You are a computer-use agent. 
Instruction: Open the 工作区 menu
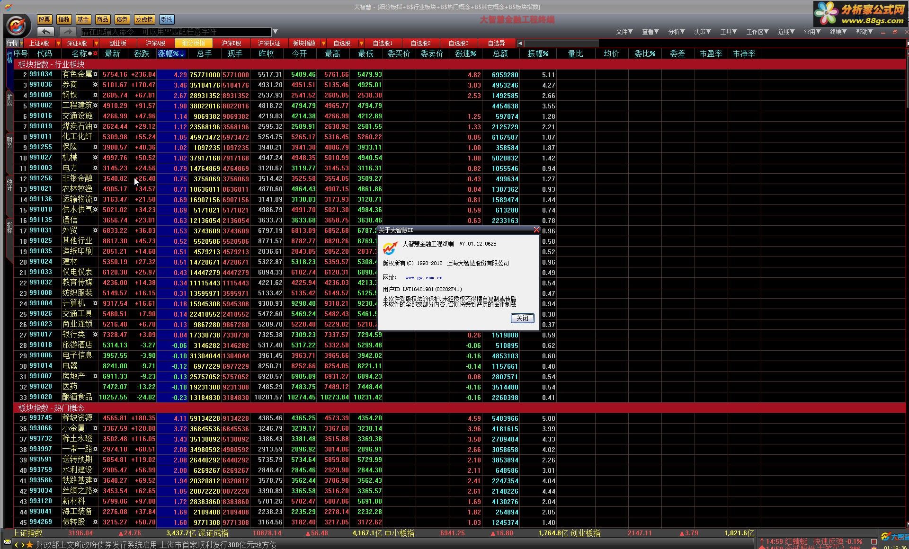[757, 32]
